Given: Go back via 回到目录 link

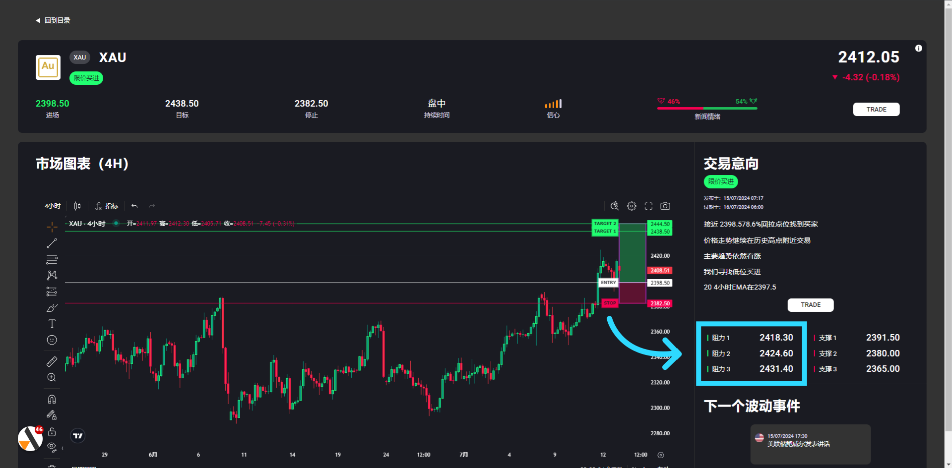Looking at the screenshot, I should 53,20.
